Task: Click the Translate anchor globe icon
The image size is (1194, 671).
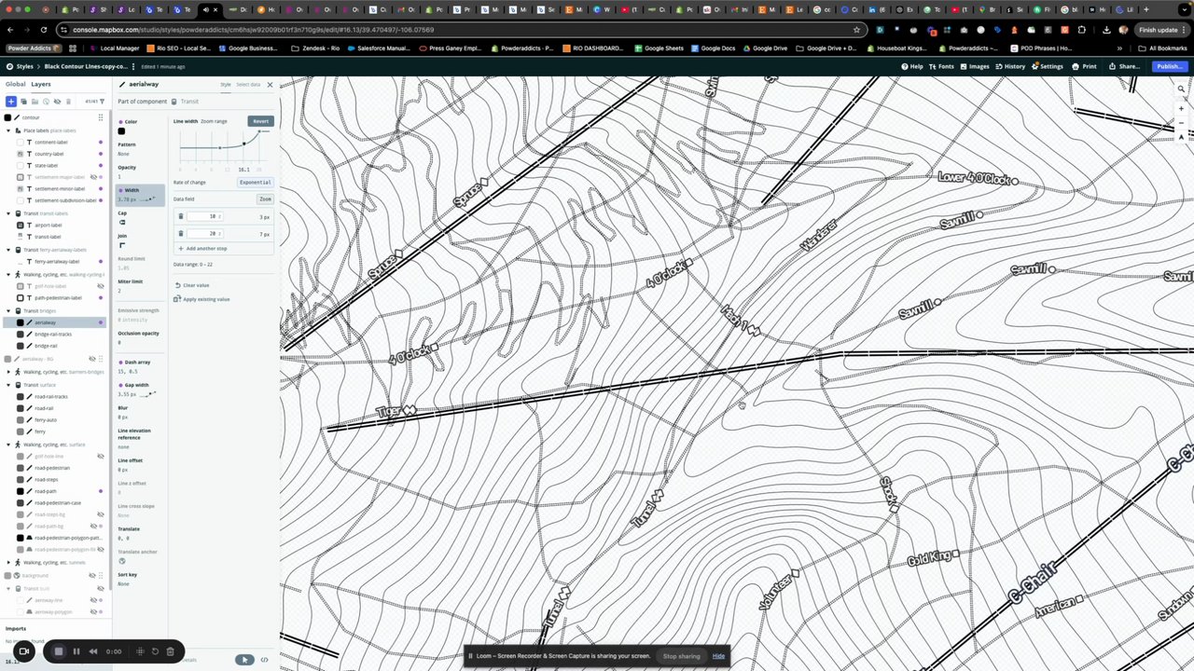Action: coord(122,561)
